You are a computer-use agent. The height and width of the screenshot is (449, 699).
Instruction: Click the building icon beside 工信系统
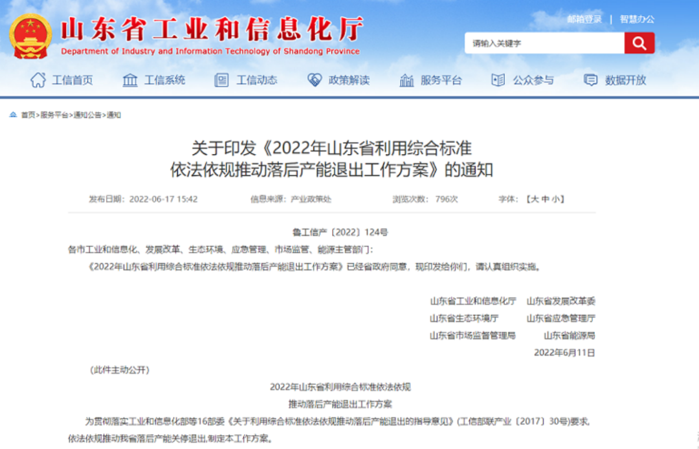[x=129, y=80]
